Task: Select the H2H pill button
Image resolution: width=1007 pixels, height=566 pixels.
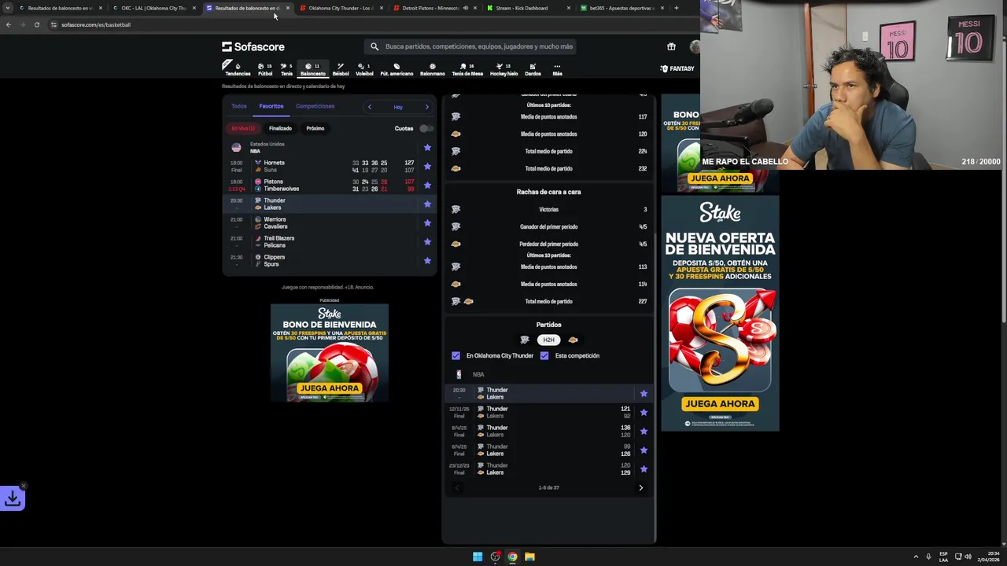Action: (548, 340)
